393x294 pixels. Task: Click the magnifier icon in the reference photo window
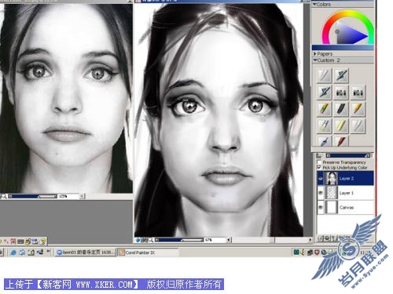click(4, 196)
